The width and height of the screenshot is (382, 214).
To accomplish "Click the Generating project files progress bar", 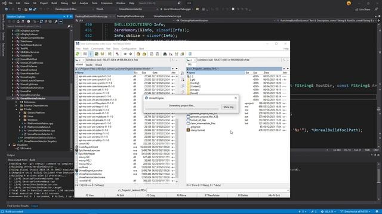I will tap(182, 109).
